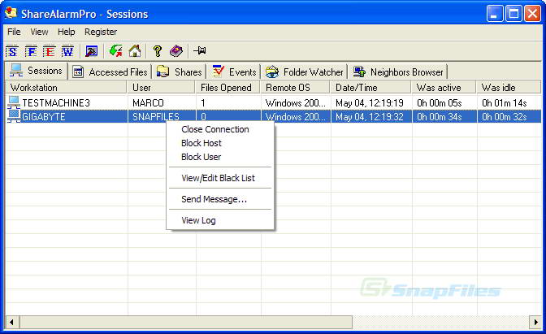Click the TESTMACHINE3 computer icon
Image resolution: width=546 pixels, height=334 pixels.
14,102
